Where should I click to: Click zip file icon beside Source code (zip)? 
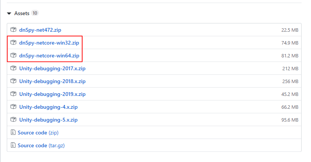pyautogui.click(x=13, y=132)
